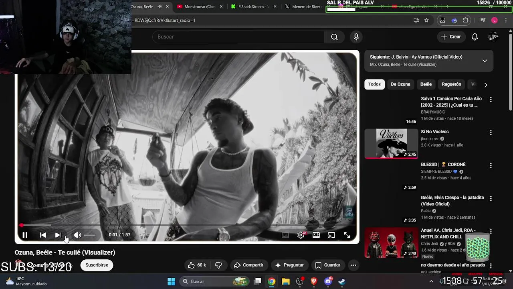Screen dimensions: 513x289
Task: Open options for BLESSD CORONÉ video
Action: coord(491,165)
